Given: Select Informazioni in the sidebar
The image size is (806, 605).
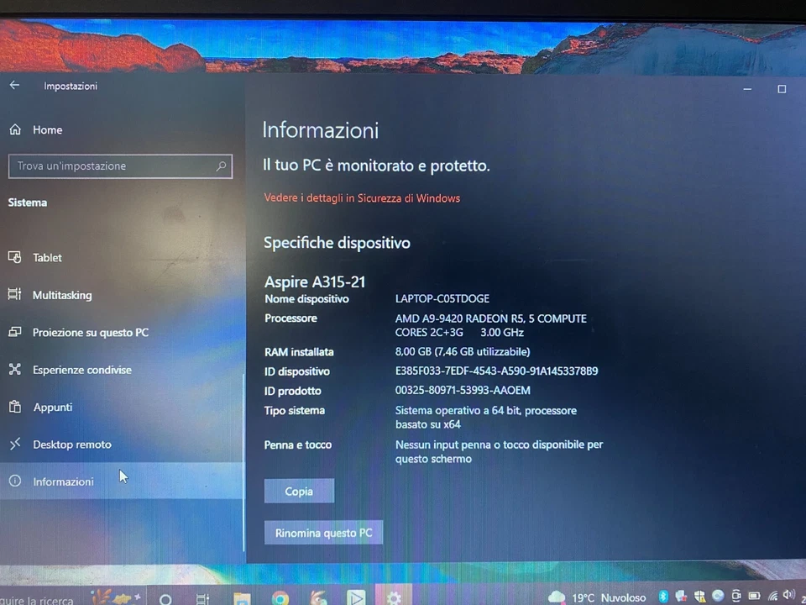Looking at the screenshot, I should point(63,481).
